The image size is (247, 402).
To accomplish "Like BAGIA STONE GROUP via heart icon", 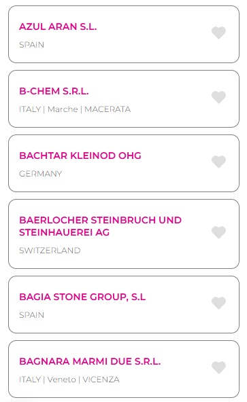I will (218, 303).
